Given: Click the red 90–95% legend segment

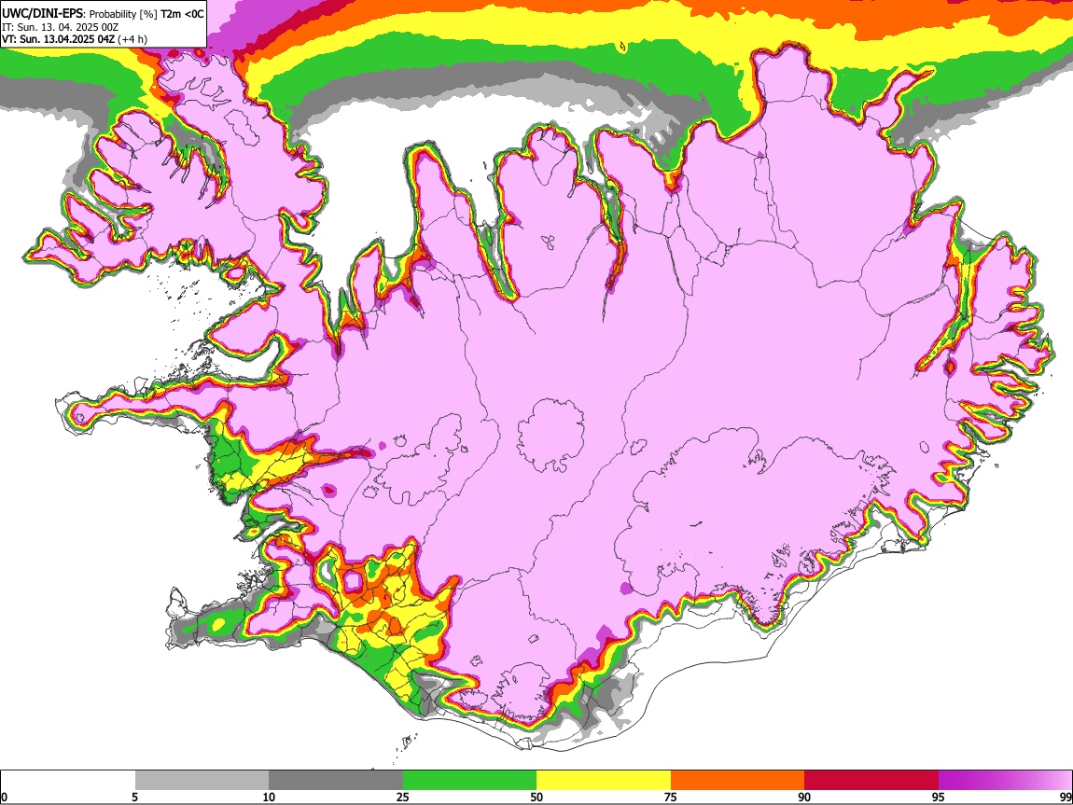Looking at the screenshot, I should tap(871, 780).
